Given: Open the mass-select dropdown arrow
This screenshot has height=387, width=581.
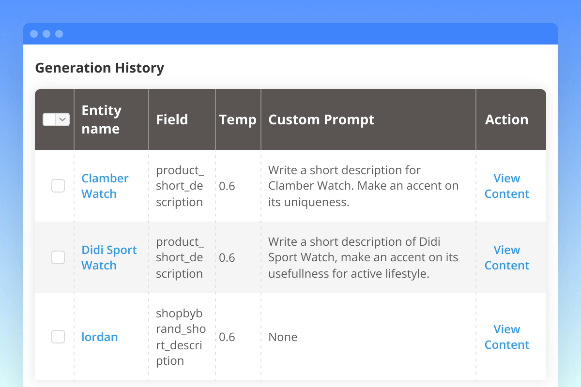Looking at the screenshot, I should (x=63, y=119).
